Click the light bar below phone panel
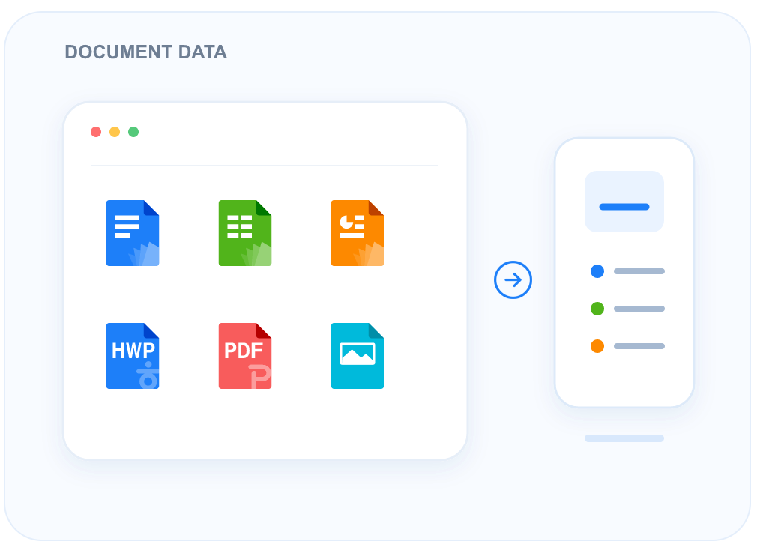 coord(624,438)
